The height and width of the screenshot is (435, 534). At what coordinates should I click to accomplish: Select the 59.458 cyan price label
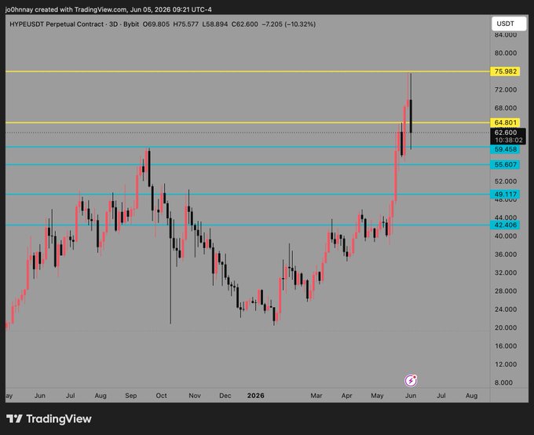(505, 149)
